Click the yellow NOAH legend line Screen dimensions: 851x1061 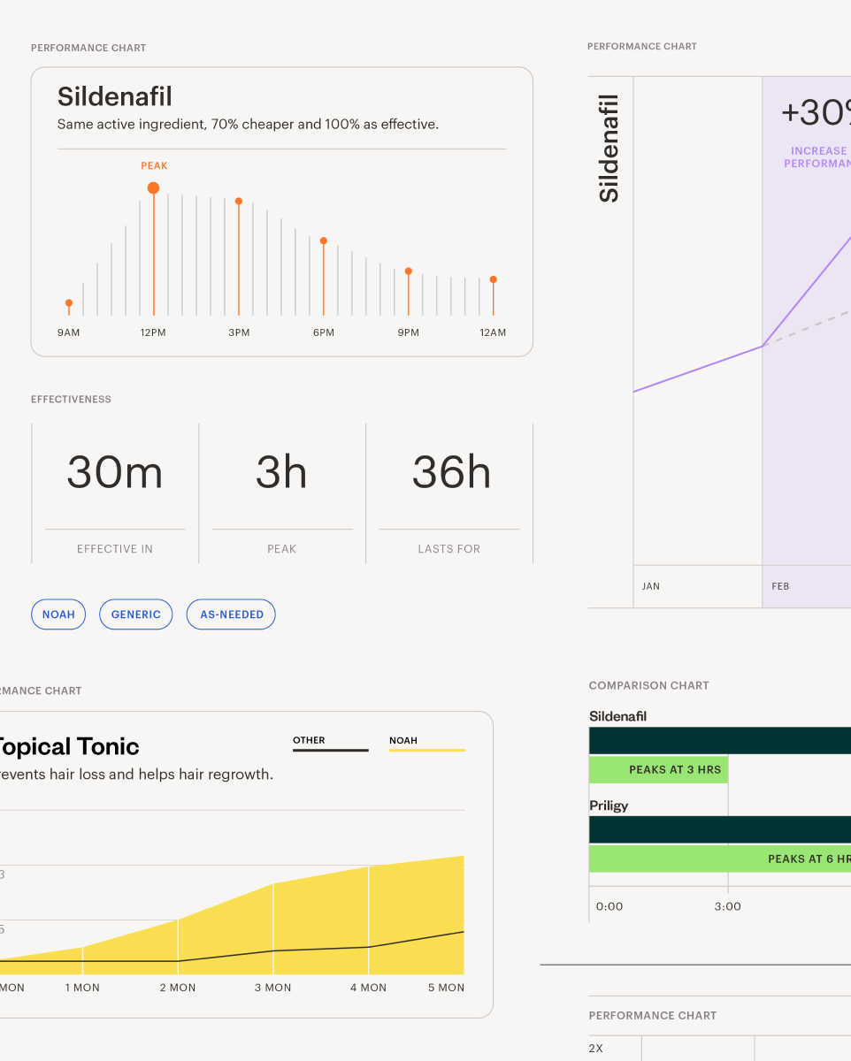point(426,751)
